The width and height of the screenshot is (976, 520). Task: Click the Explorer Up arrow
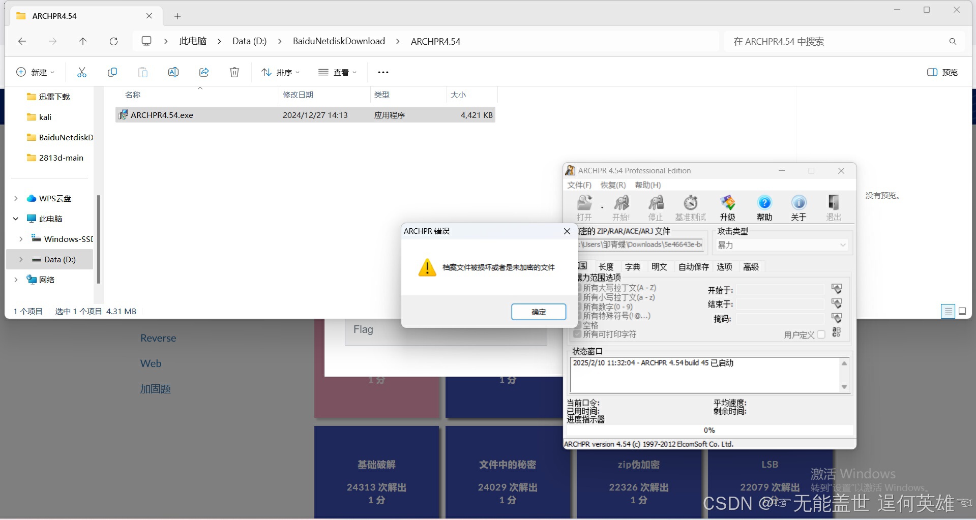pos(83,41)
